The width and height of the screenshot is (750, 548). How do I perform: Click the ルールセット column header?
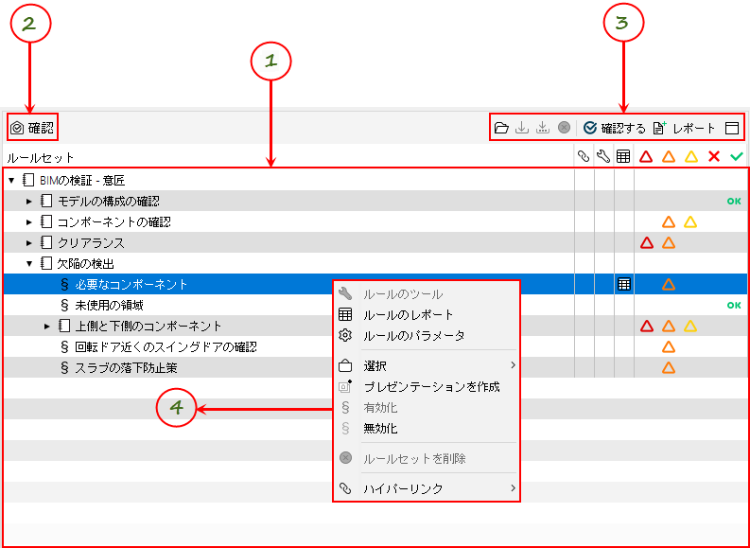tap(41, 157)
